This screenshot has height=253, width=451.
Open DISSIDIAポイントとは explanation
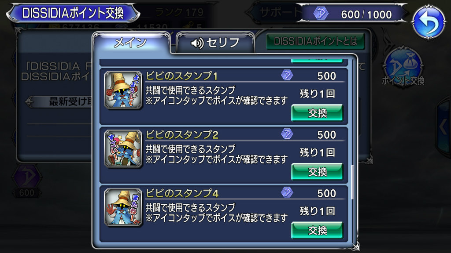(315, 41)
